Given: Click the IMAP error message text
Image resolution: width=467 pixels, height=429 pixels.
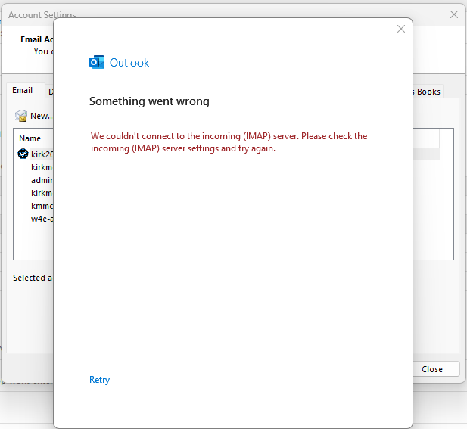Looking at the screenshot, I should click(229, 142).
